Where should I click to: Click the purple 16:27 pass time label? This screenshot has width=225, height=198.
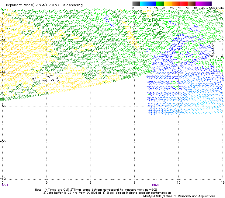click(x=155, y=185)
